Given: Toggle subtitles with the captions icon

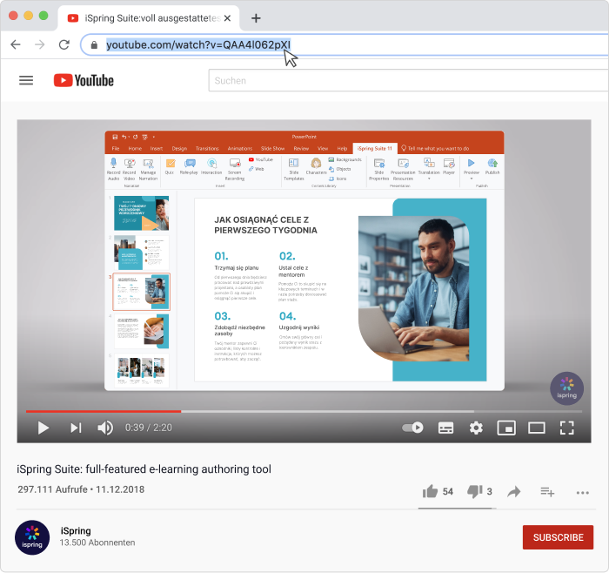Looking at the screenshot, I should pyautogui.click(x=445, y=428).
